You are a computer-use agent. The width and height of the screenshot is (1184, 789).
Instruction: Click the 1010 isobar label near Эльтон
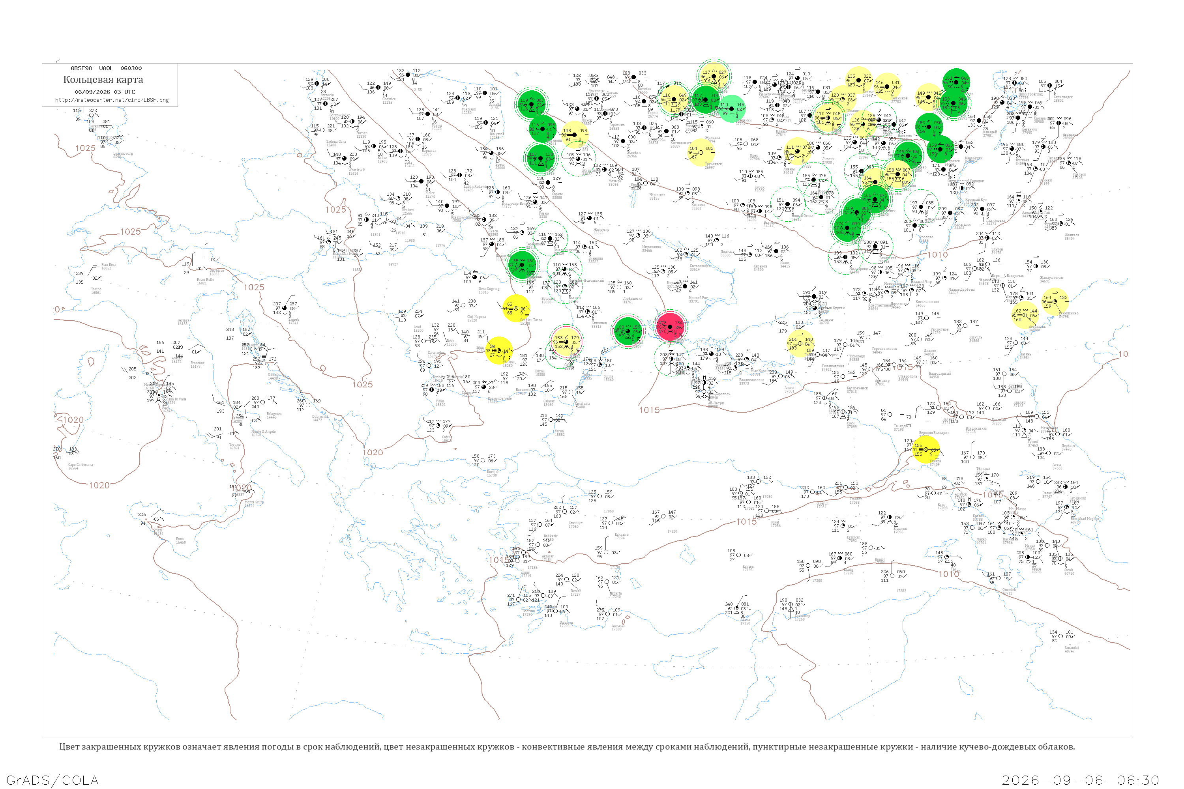(x=937, y=254)
